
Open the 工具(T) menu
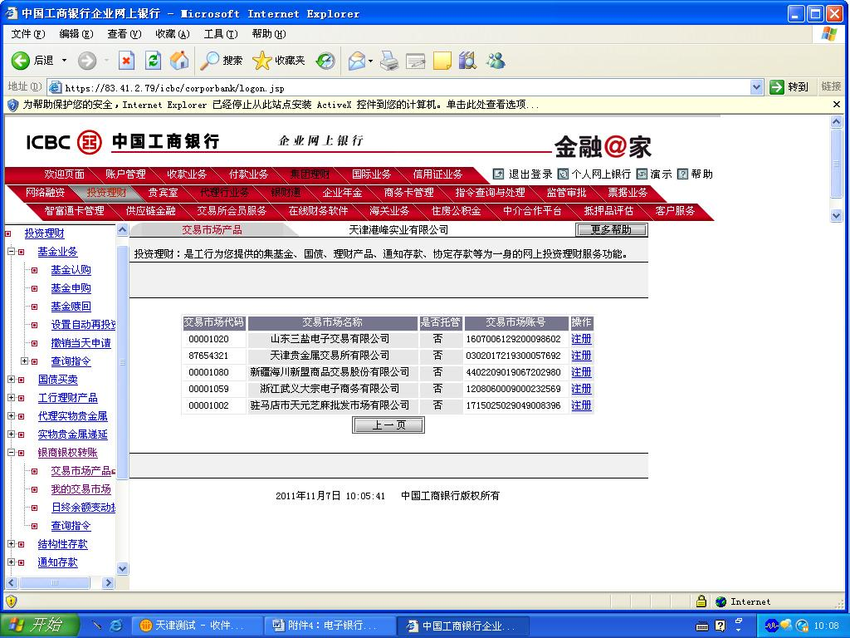[x=221, y=34]
